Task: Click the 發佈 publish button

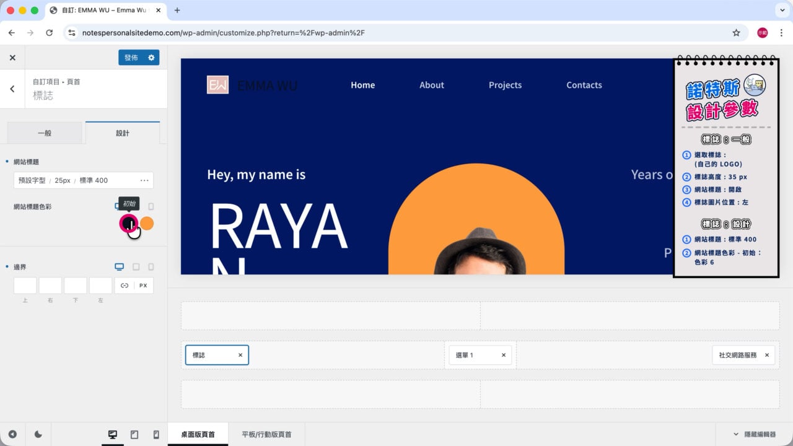Action: pyautogui.click(x=131, y=58)
